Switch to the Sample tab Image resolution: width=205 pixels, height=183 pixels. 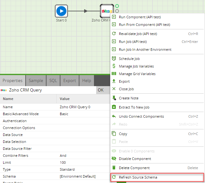[x=36, y=80]
